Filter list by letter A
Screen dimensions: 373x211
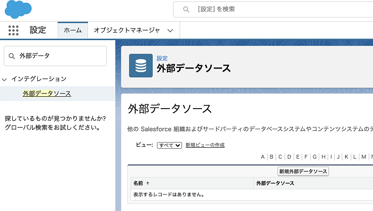pyautogui.click(x=263, y=157)
